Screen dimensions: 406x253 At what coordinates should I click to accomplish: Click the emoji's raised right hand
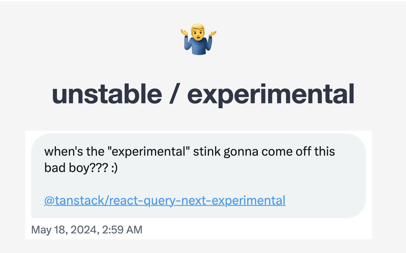(212, 32)
